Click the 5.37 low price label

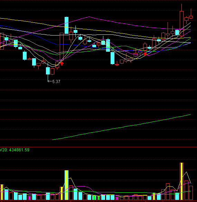click(x=56, y=82)
